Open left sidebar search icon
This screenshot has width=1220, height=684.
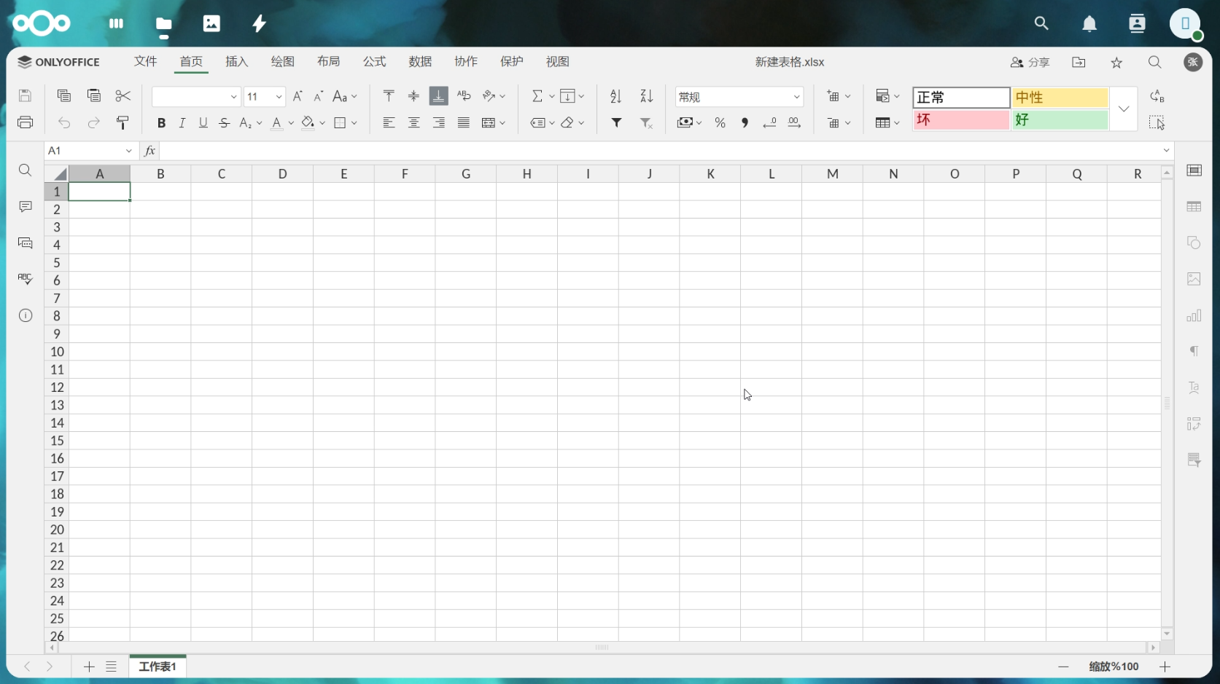[x=26, y=170]
